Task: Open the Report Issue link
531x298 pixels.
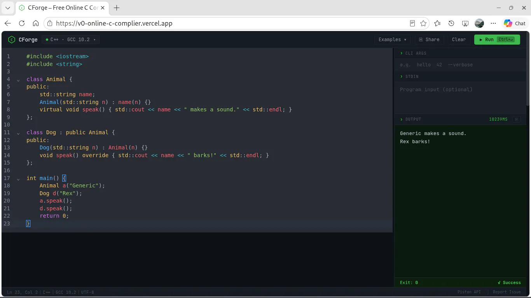Action: click(507, 292)
